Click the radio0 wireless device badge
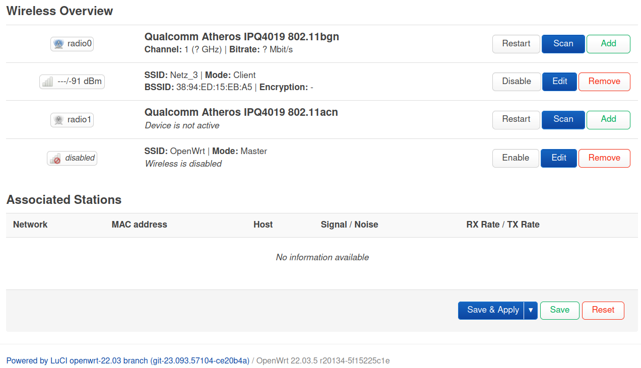The height and width of the screenshot is (368, 641). point(72,44)
